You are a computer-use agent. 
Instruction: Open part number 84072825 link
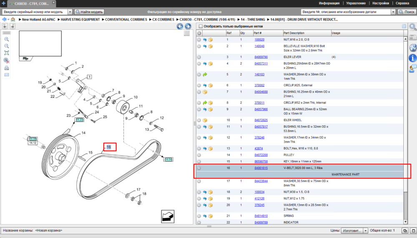click(x=261, y=120)
